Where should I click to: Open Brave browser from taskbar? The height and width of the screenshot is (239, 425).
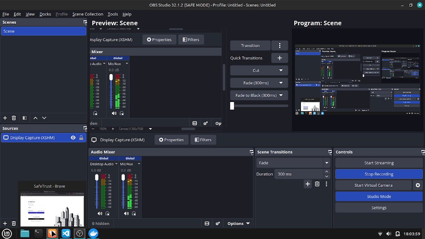[x=52, y=233]
